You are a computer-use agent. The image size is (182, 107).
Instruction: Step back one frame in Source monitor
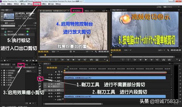point(68,60)
